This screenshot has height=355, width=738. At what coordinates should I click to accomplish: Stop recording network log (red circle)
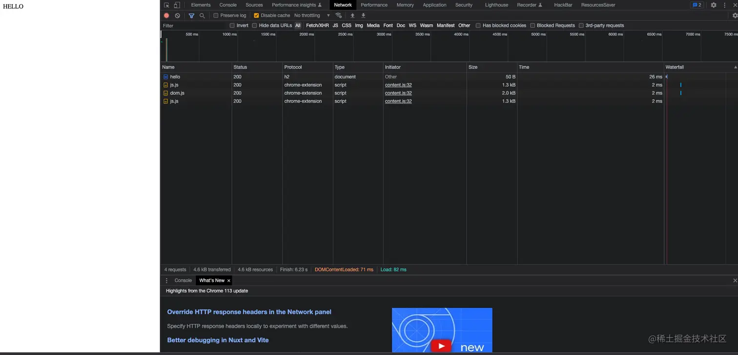coord(166,16)
